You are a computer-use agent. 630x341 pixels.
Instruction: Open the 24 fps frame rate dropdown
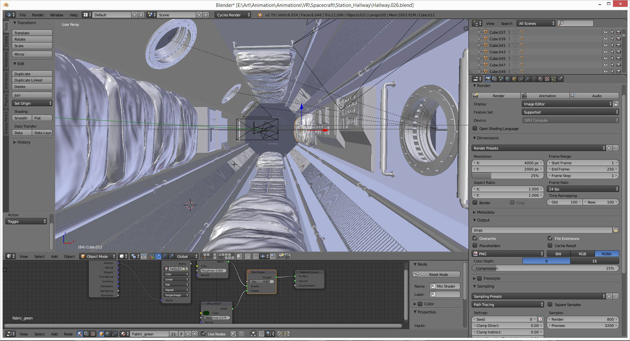[x=583, y=189]
